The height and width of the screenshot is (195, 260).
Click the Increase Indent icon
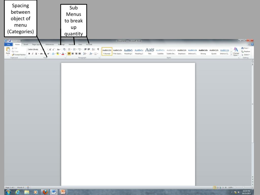click(89, 49)
